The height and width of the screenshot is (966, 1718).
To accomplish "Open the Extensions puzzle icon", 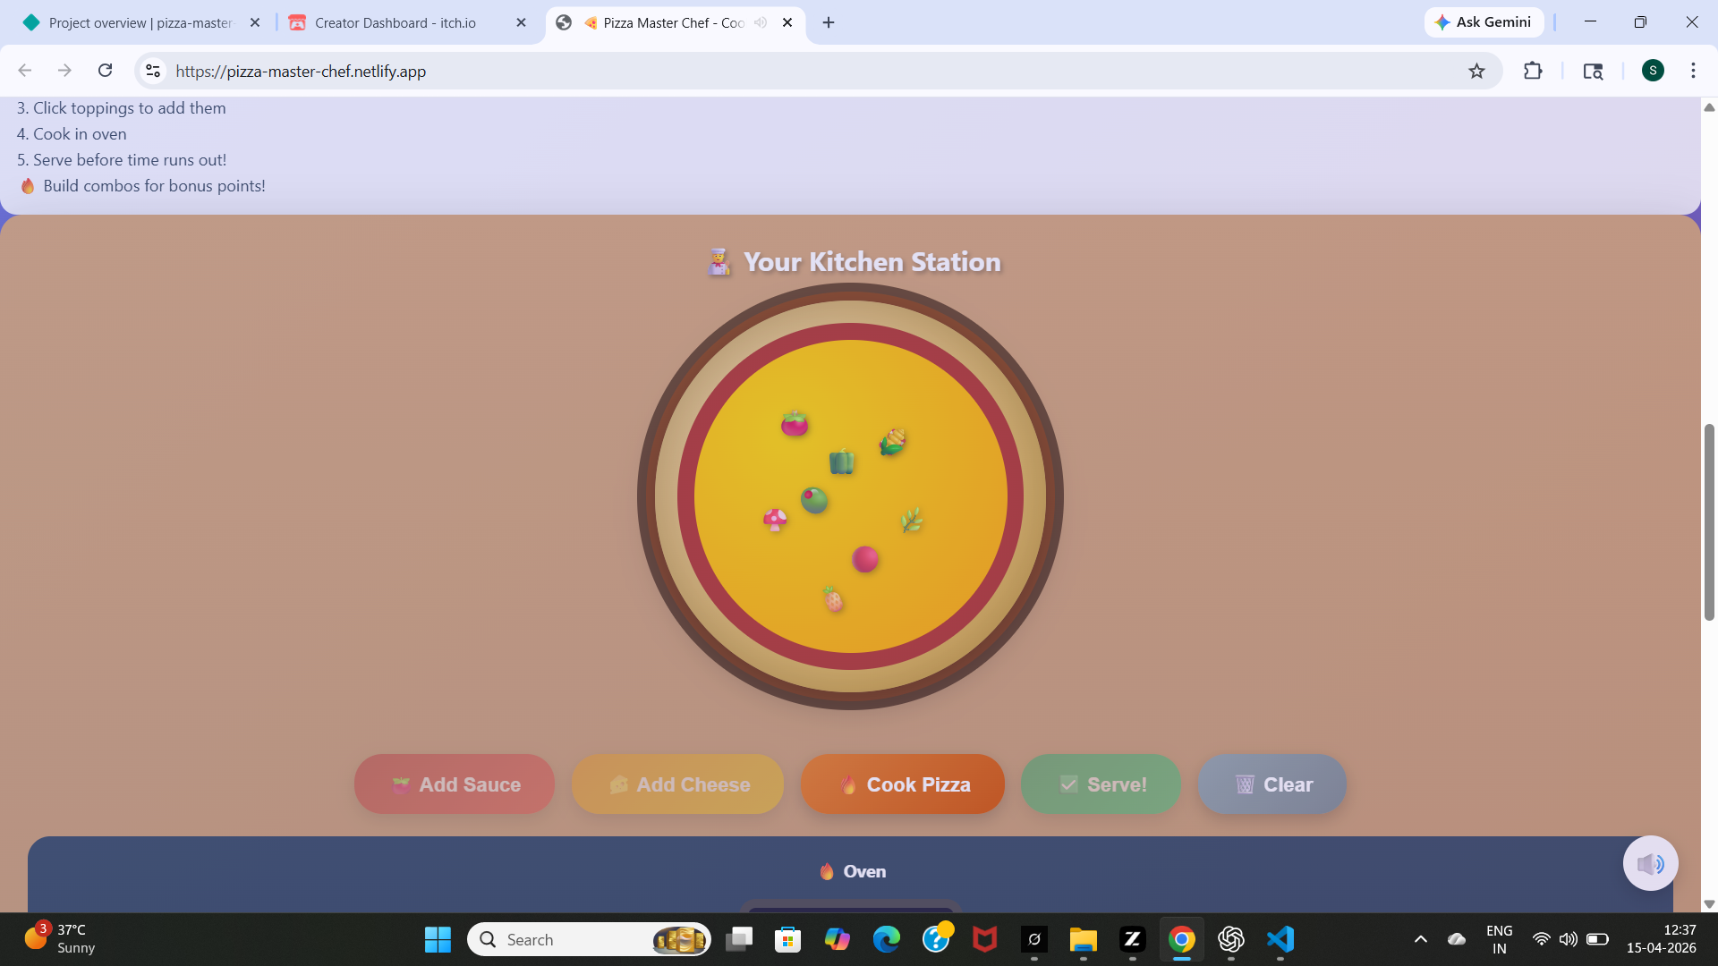I will (x=1533, y=71).
